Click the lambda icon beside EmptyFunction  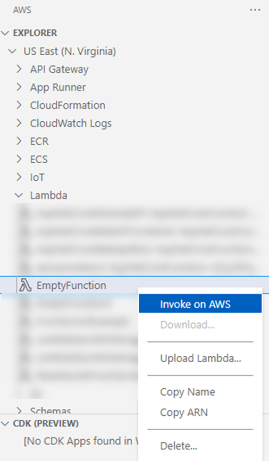(26, 285)
